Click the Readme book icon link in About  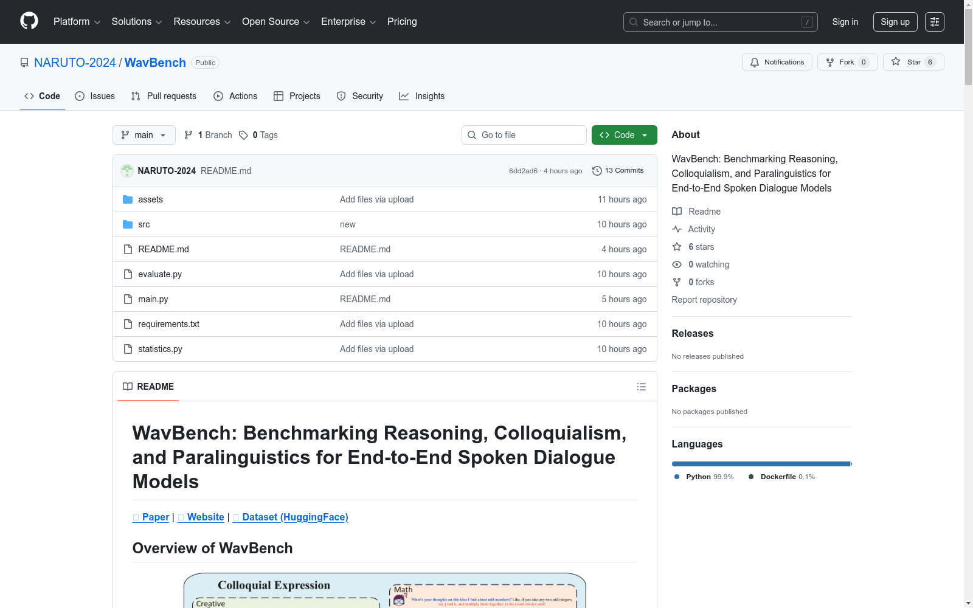696,212
